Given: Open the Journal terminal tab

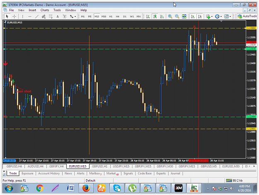Looking at the screenshot, I should click(175, 173).
